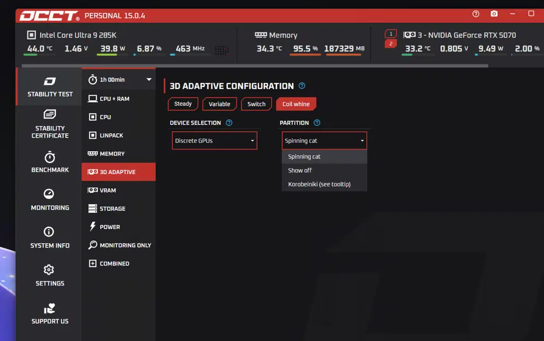This screenshot has height=341, width=544.
Task: Click CPU power 39.8 W reading
Action: (x=113, y=48)
